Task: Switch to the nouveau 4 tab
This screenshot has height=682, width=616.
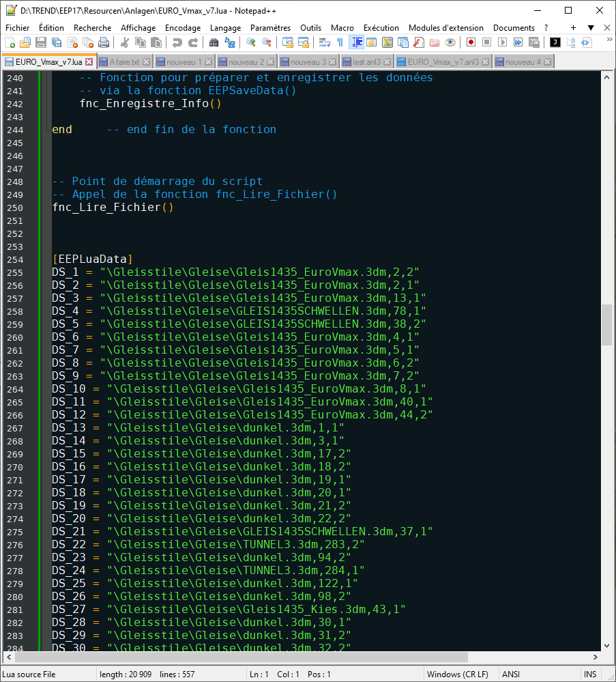Action: tap(523, 61)
